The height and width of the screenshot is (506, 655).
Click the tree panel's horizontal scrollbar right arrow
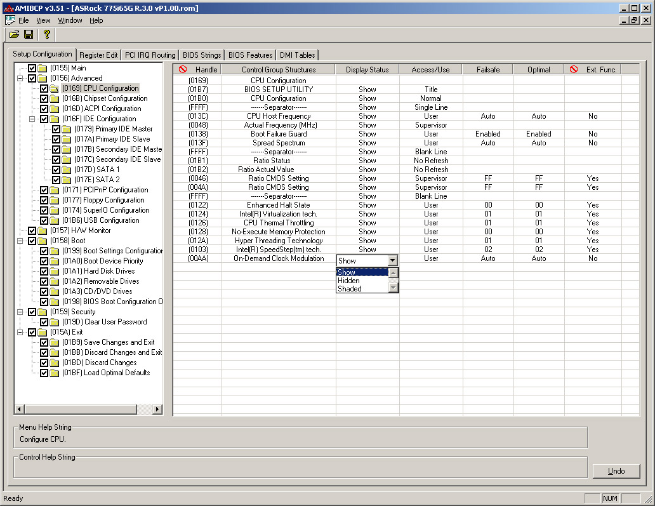point(158,409)
